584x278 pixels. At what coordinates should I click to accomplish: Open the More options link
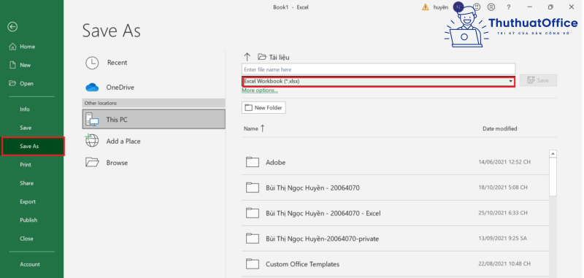260,90
